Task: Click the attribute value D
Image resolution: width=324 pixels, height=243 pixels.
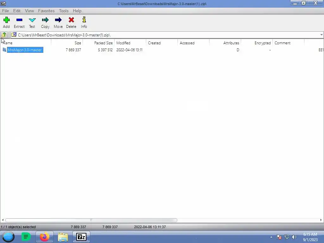Action: coord(238,50)
